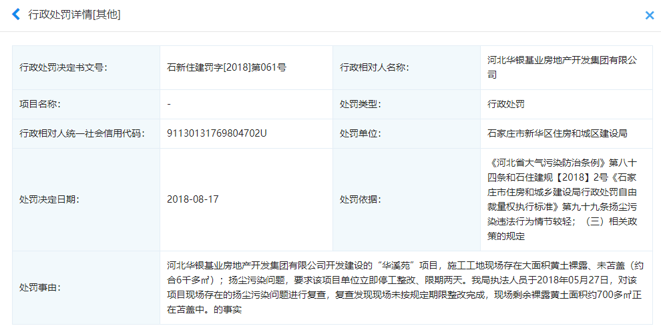
Task: Click the label 项目名称
Action: (x=39, y=104)
